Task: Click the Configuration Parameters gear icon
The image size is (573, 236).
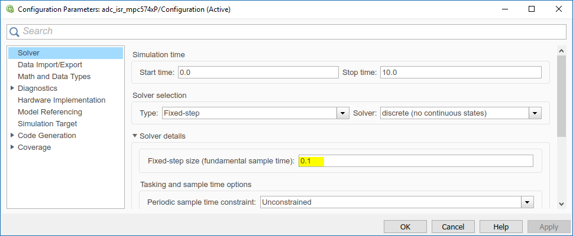Action: click(x=9, y=9)
